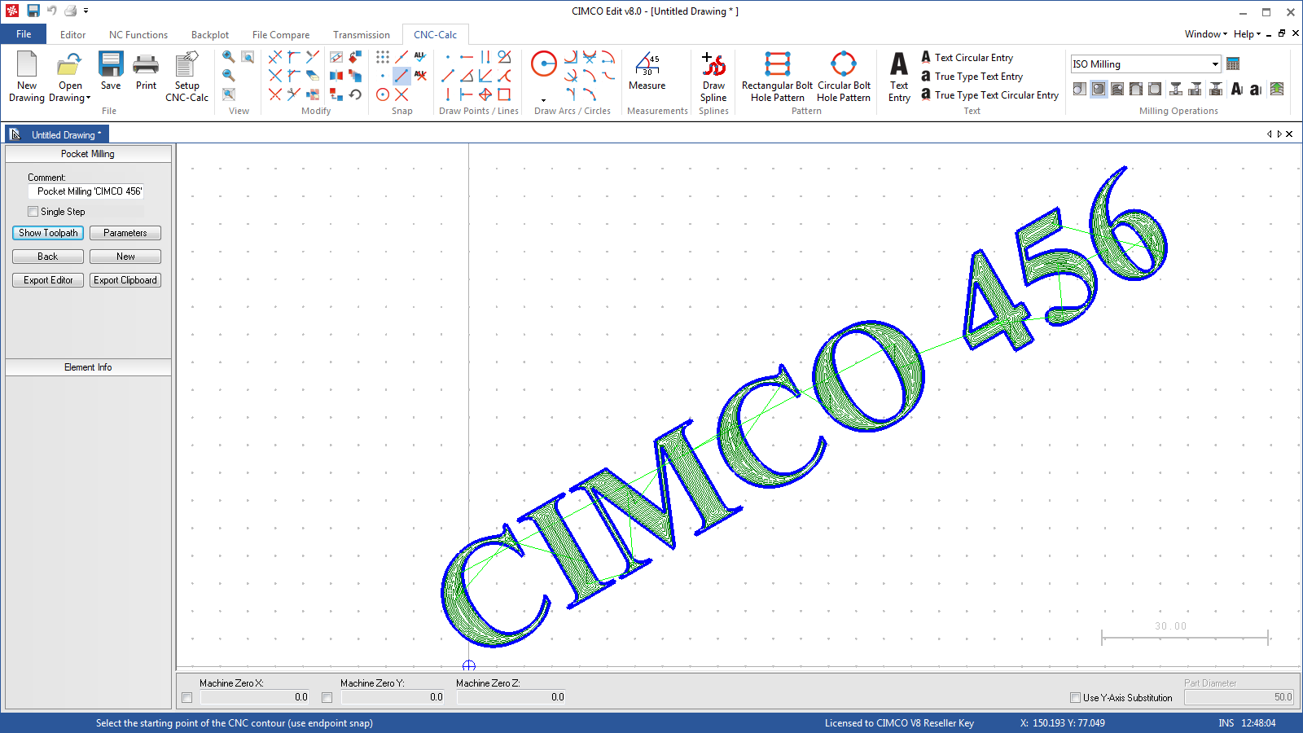Toggle snap to circle center icon
This screenshot has width=1303, height=733.
click(x=383, y=94)
